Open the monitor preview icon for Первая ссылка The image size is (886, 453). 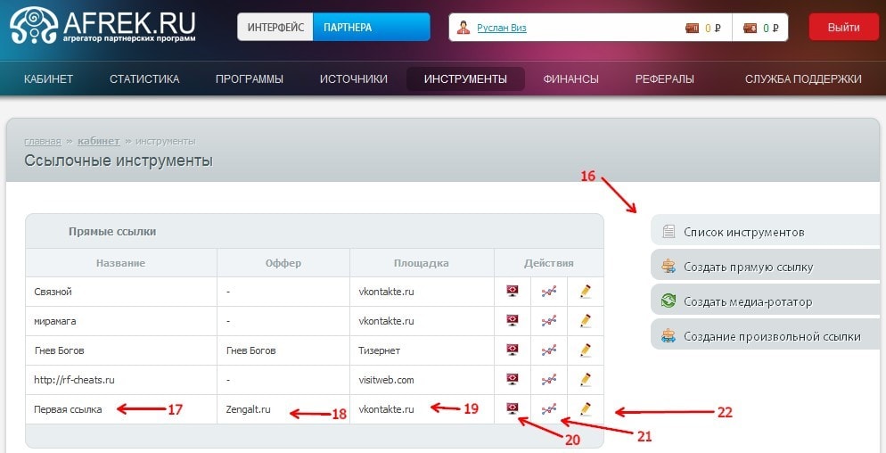[x=513, y=409]
